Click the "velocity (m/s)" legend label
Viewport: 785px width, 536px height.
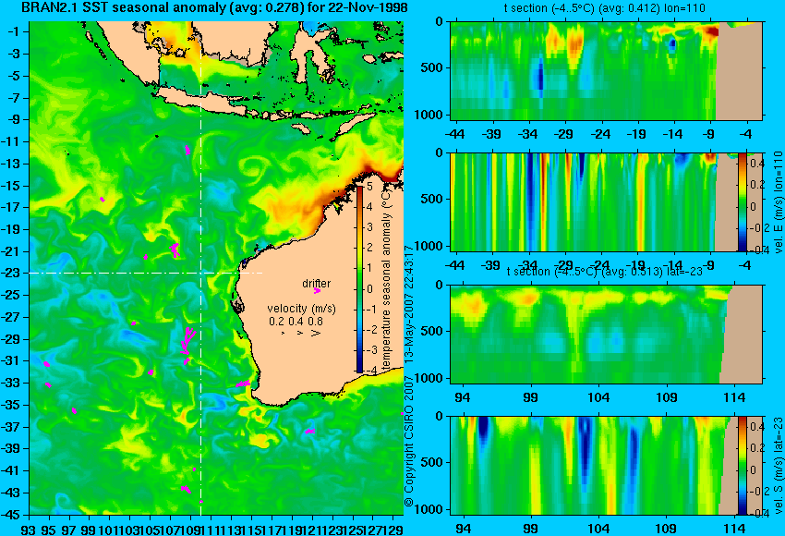tap(301, 308)
